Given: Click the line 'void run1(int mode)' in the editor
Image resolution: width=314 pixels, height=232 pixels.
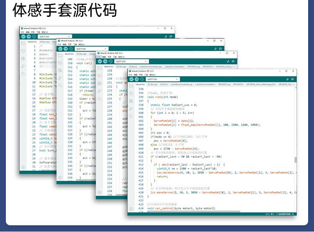Looking at the screenshot, I should coord(162,97).
